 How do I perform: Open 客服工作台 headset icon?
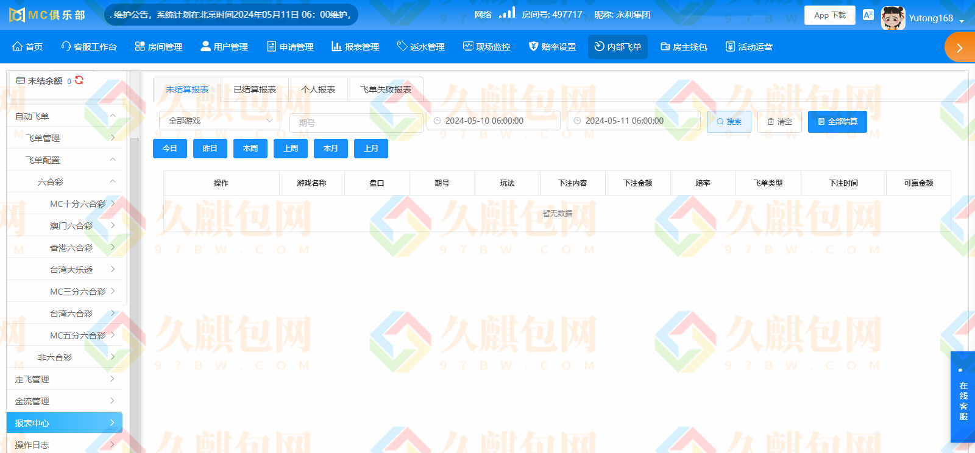[66, 46]
